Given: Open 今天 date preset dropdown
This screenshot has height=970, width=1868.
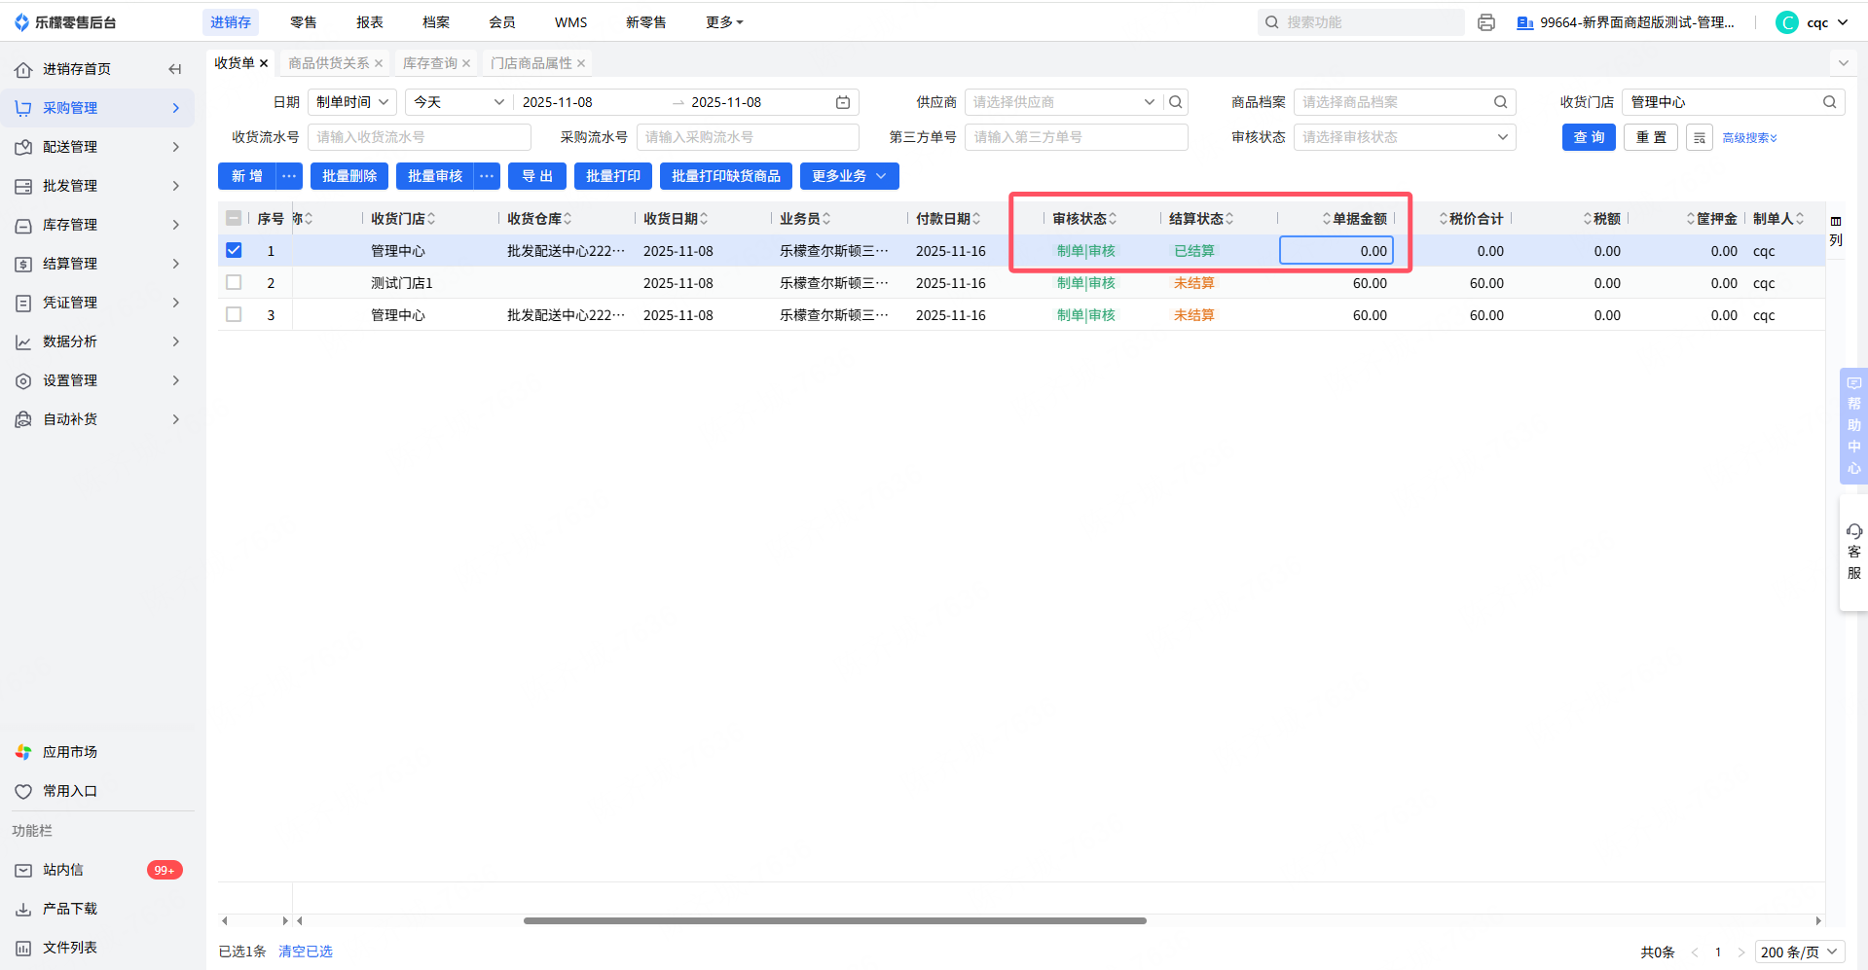Looking at the screenshot, I should pyautogui.click(x=459, y=102).
